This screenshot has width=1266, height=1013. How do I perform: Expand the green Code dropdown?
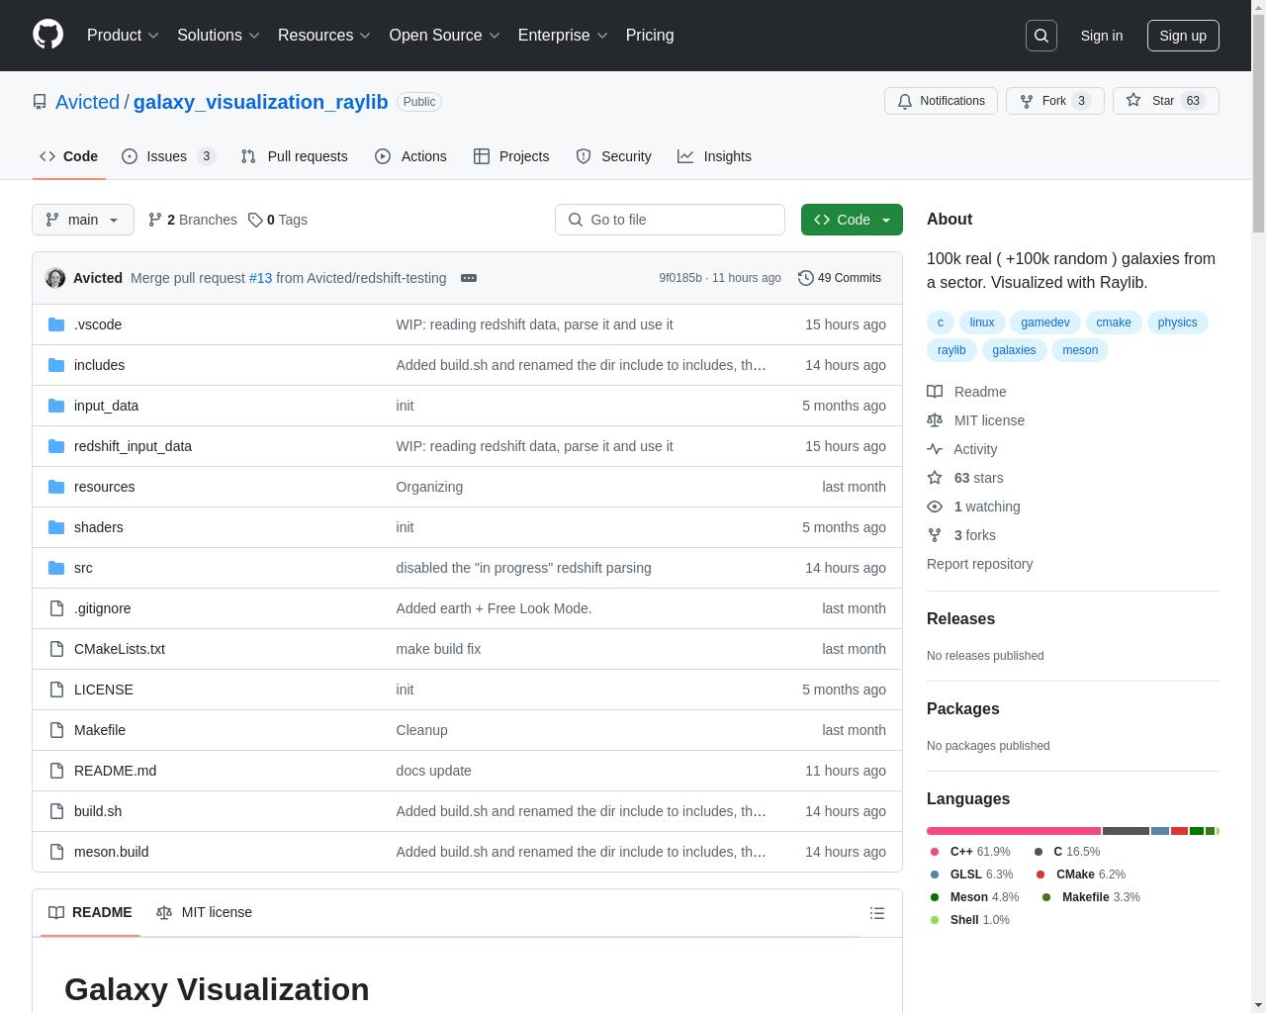[x=852, y=220]
